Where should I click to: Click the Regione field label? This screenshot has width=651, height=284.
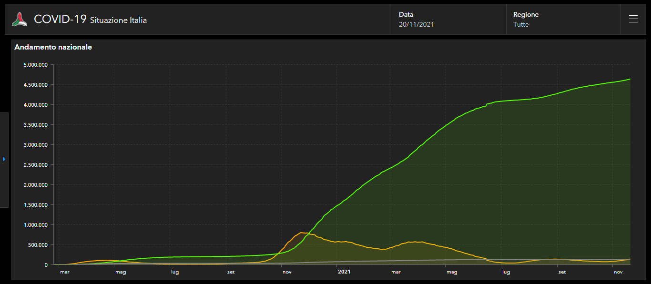click(x=526, y=14)
